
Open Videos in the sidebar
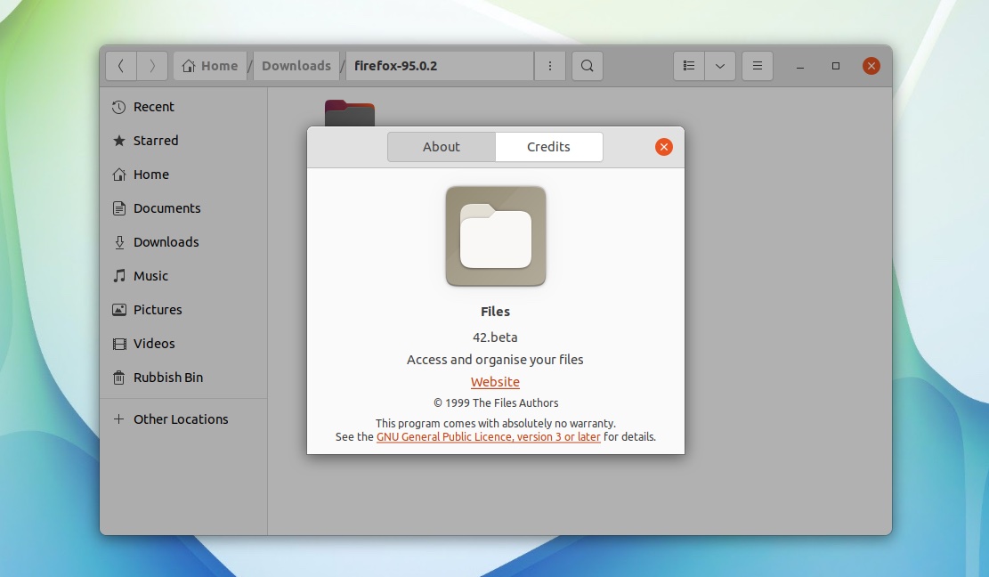click(x=183, y=344)
